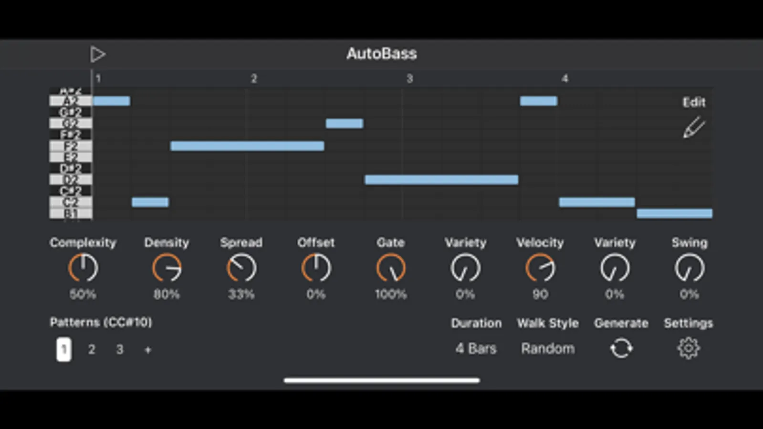Click the C2 piano key
763x429 pixels.
(71, 202)
